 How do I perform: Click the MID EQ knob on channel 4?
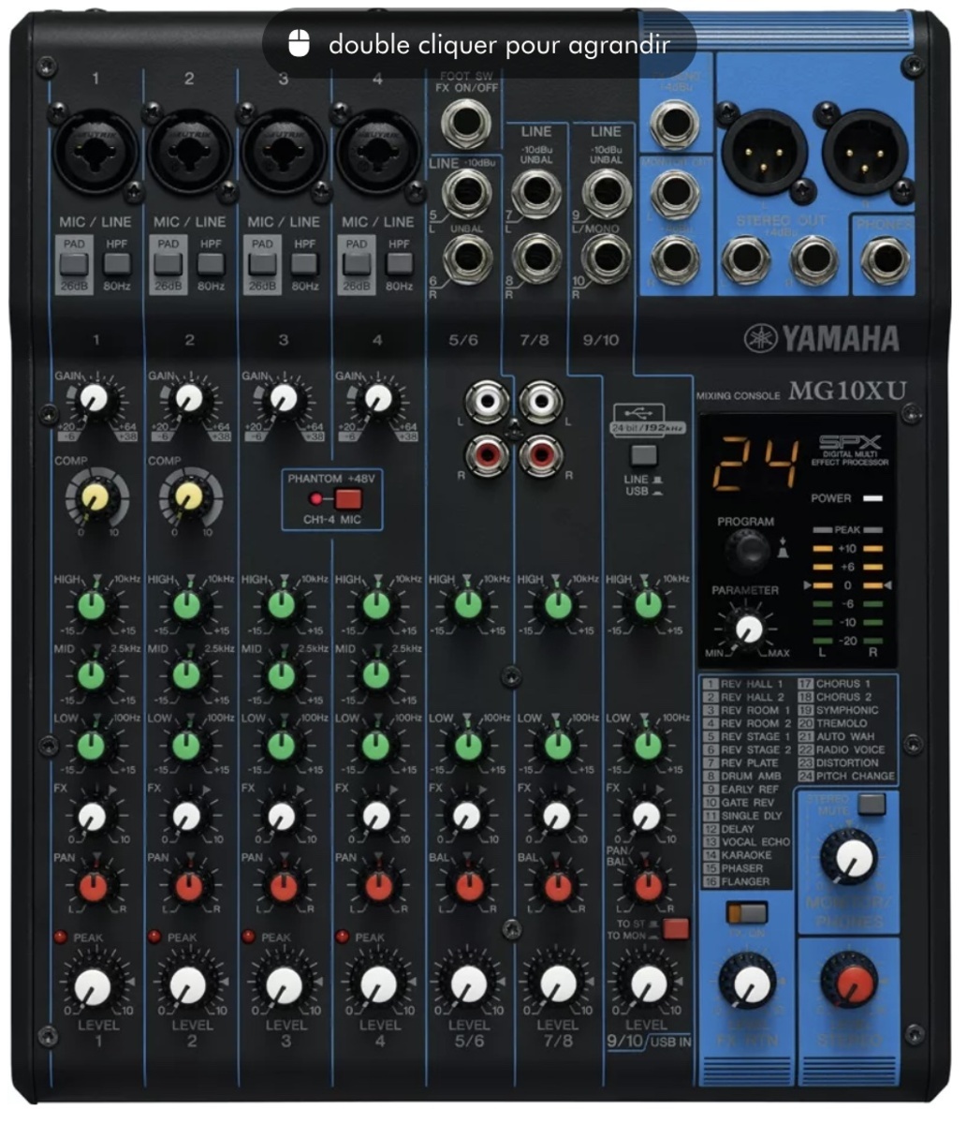[376, 673]
